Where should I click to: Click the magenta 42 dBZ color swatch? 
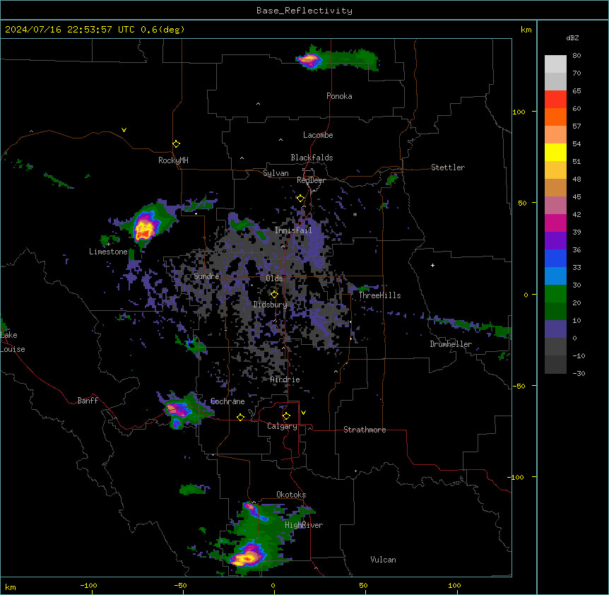tap(555, 223)
